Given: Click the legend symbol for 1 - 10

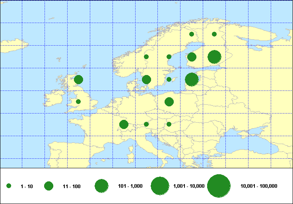Looking at the screenshot, I should pyautogui.click(x=9, y=186).
